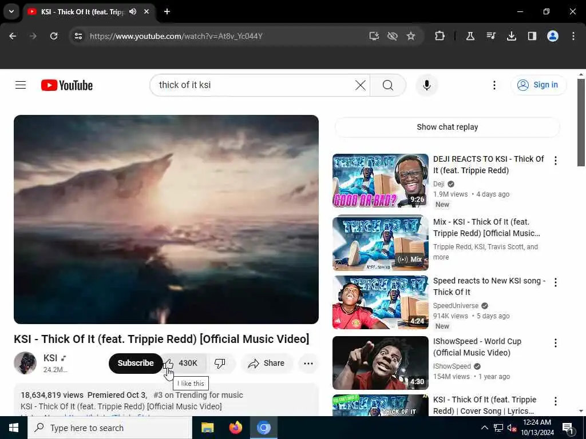Expand the tab search dropdown arrow
The height and width of the screenshot is (439, 586).
11,11
